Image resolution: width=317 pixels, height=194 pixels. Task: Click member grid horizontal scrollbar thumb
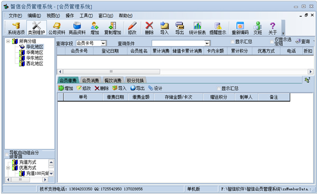coord(111,71)
